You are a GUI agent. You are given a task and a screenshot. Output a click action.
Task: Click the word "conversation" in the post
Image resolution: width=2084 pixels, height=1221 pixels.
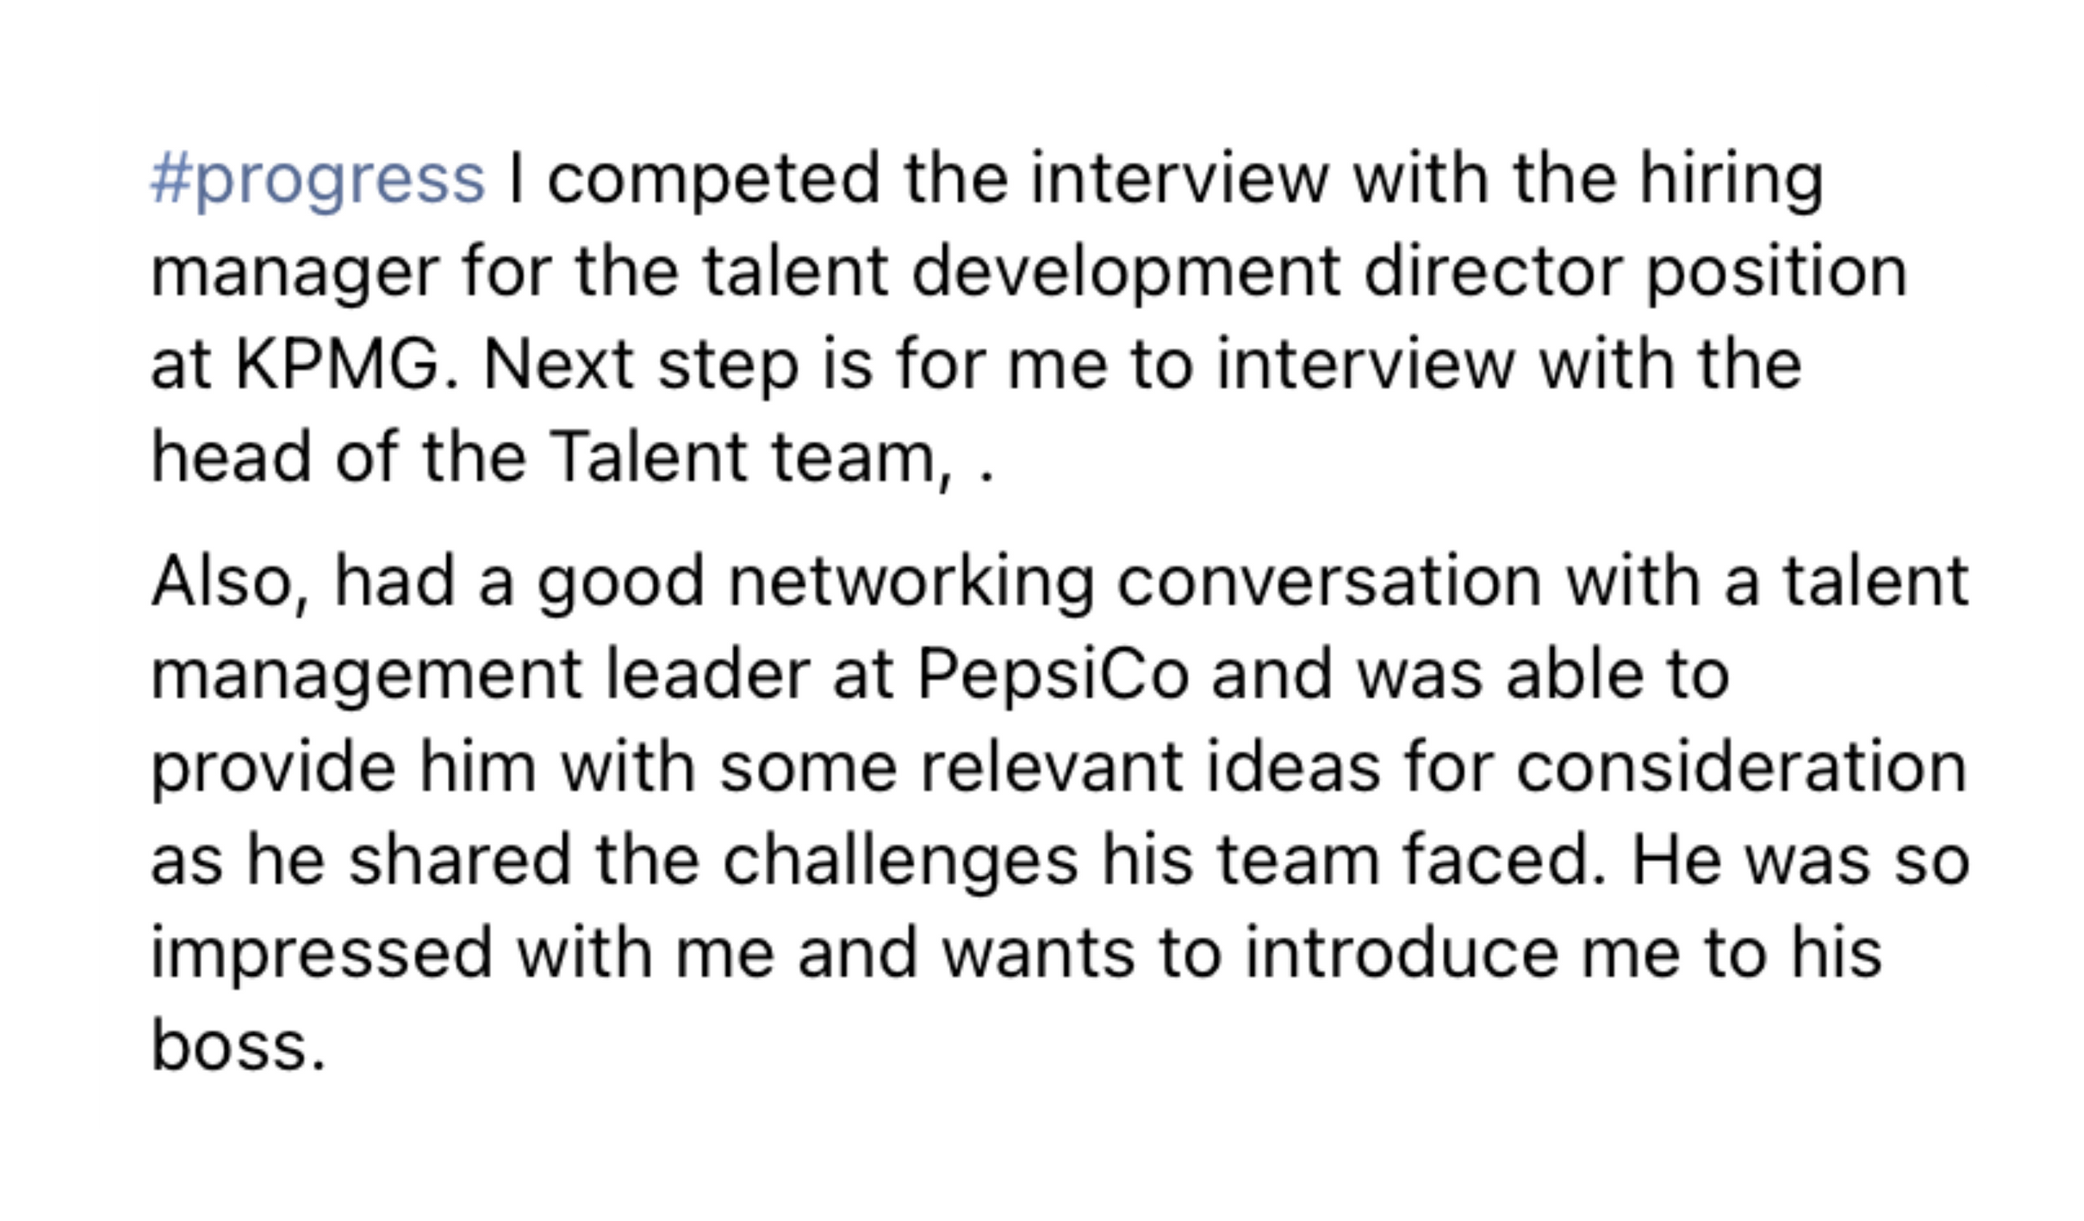[x=1328, y=583]
